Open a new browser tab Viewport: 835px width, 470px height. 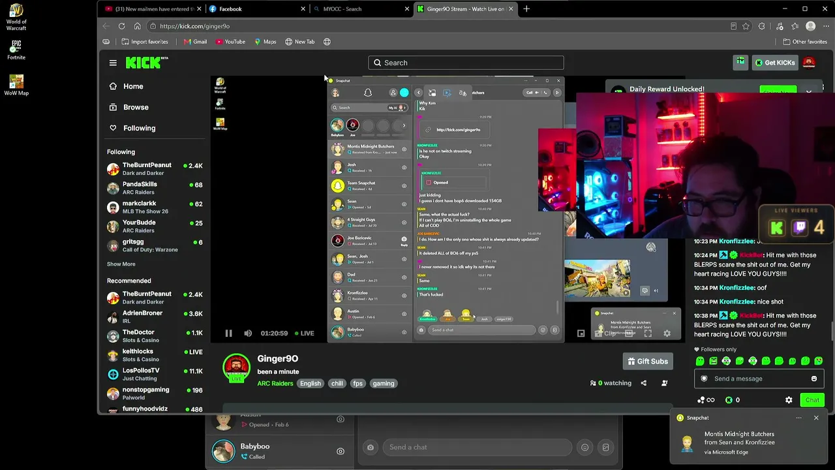[x=526, y=8]
